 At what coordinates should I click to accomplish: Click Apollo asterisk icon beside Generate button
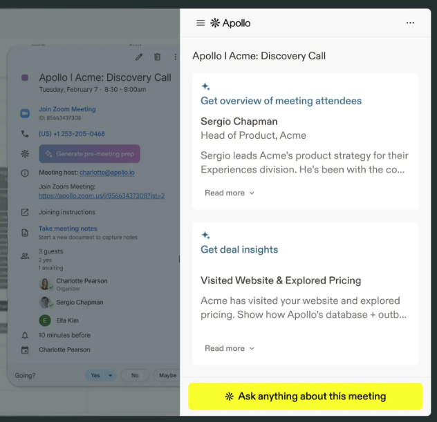(25, 153)
